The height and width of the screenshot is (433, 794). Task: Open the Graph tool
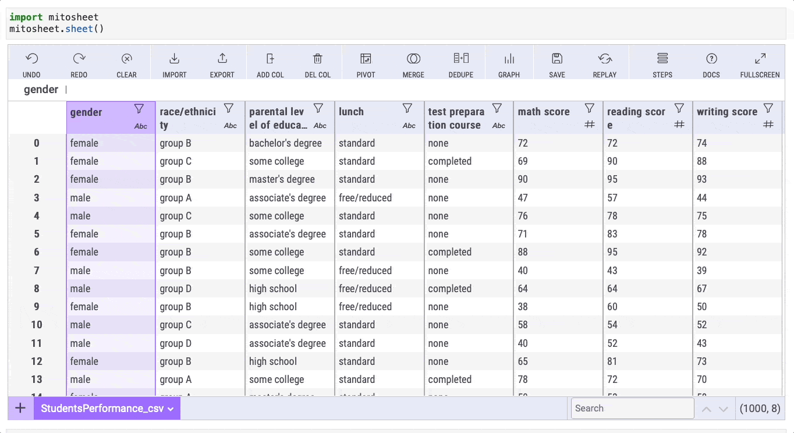[x=509, y=59]
